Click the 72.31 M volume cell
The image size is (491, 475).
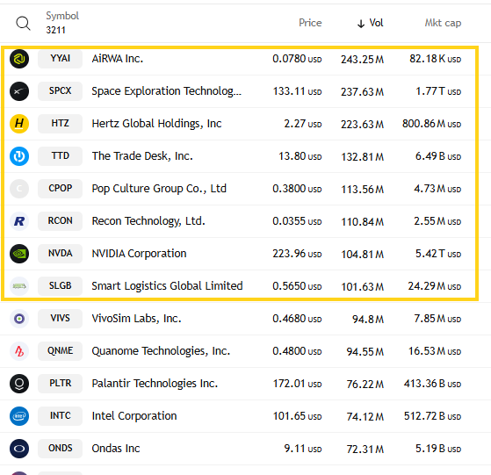tap(365, 449)
